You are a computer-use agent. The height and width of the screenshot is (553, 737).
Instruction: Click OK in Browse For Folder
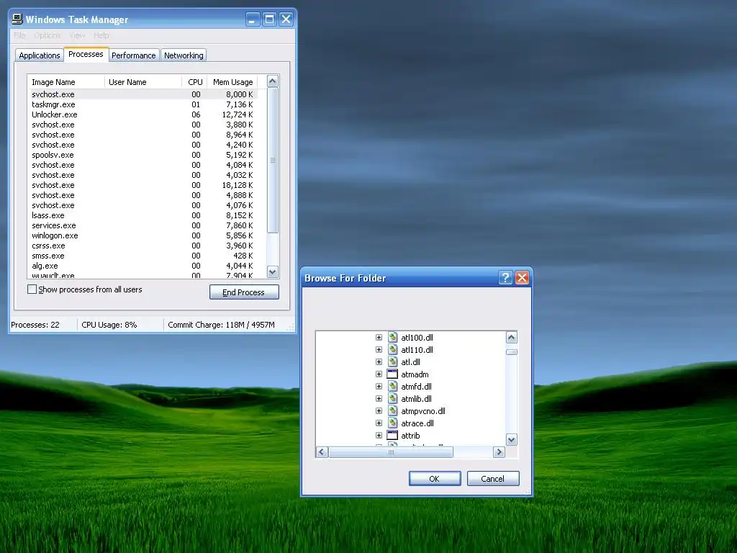click(434, 478)
